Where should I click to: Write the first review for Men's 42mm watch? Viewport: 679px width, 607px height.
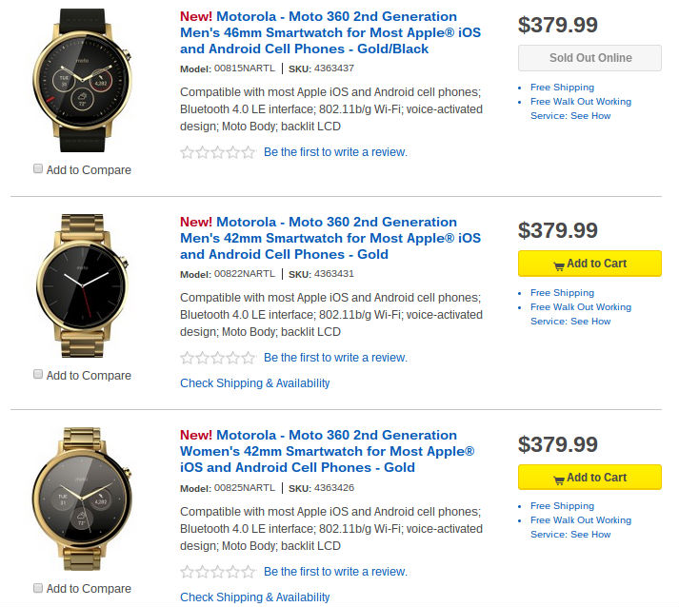pos(335,358)
